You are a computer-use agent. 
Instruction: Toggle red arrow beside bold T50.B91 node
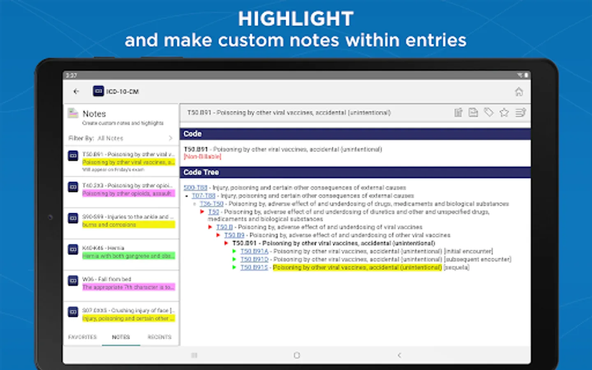226,243
